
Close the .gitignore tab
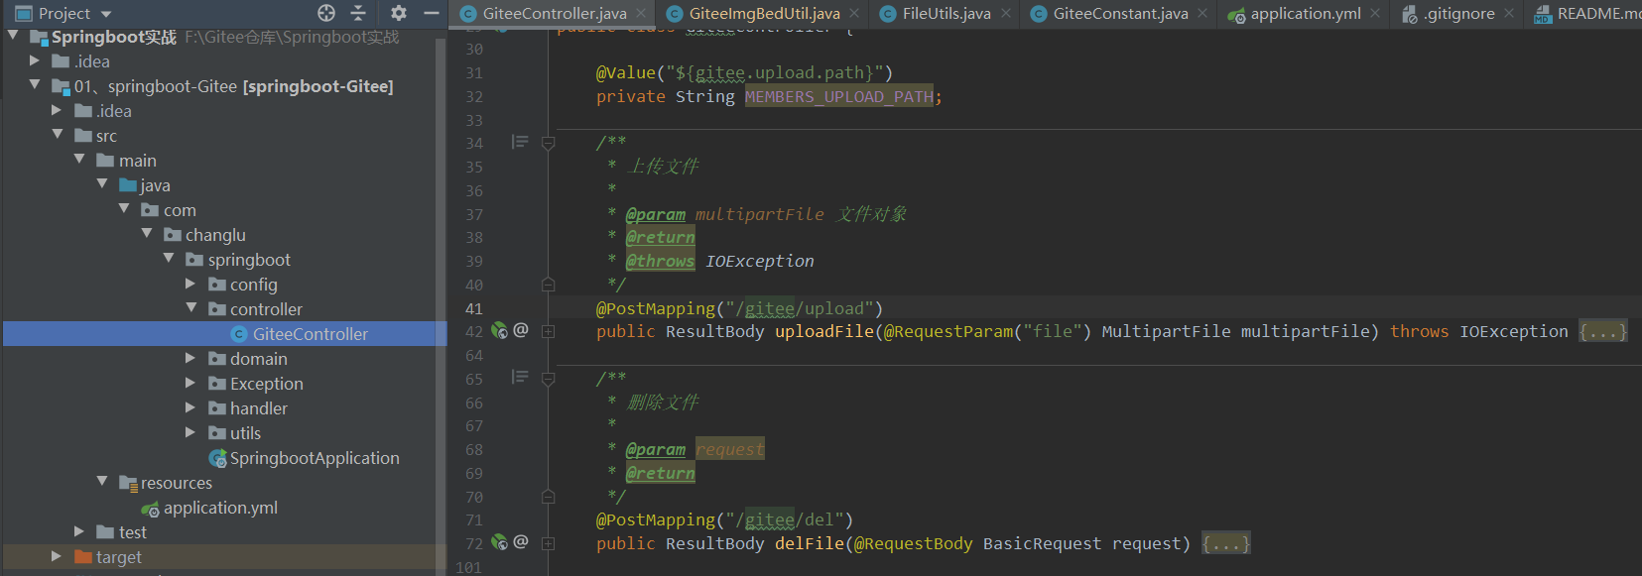tap(1509, 13)
